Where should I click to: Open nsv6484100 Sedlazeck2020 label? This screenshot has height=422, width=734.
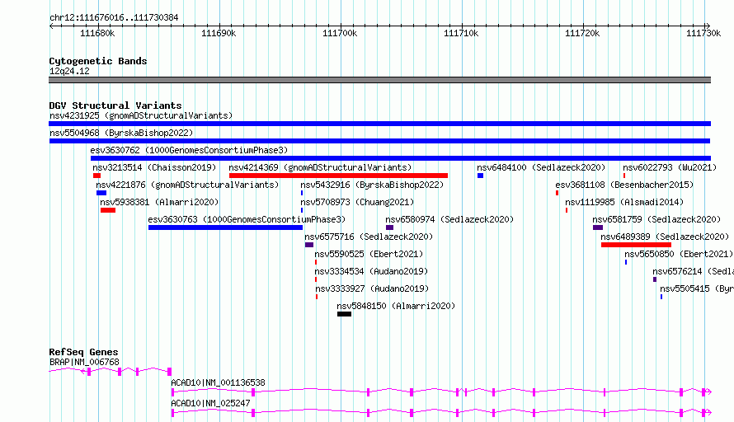541,167
